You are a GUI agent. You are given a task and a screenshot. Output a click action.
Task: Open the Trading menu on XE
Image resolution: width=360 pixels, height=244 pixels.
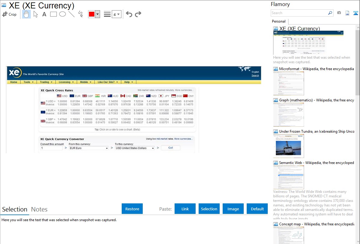46,82
